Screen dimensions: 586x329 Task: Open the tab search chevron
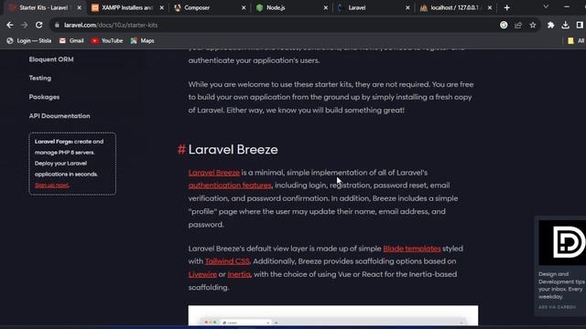point(546,6)
